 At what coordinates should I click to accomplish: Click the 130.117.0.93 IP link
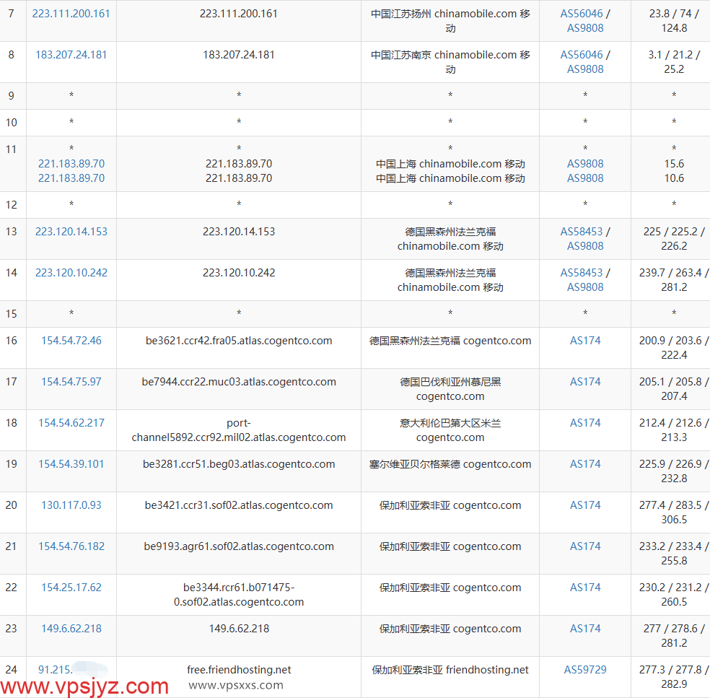(71, 505)
